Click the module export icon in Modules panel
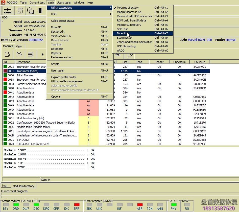239x212 pixels. [19, 54]
